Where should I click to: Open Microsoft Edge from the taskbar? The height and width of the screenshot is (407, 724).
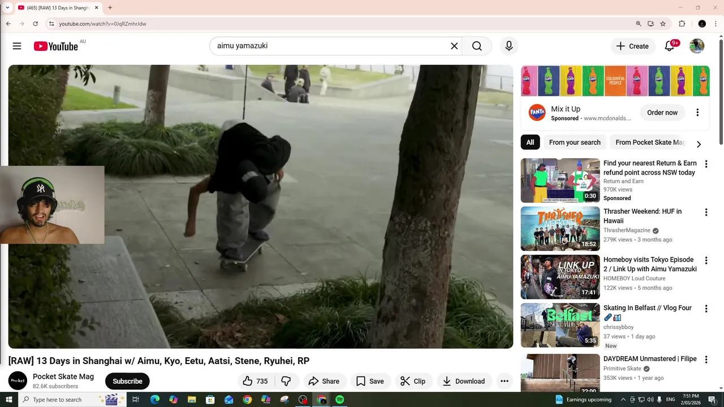coord(154,400)
